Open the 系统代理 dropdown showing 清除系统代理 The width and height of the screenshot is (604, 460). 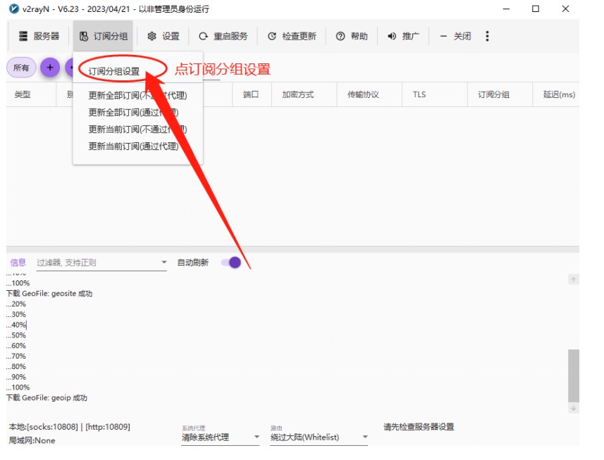tap(221, 437)
